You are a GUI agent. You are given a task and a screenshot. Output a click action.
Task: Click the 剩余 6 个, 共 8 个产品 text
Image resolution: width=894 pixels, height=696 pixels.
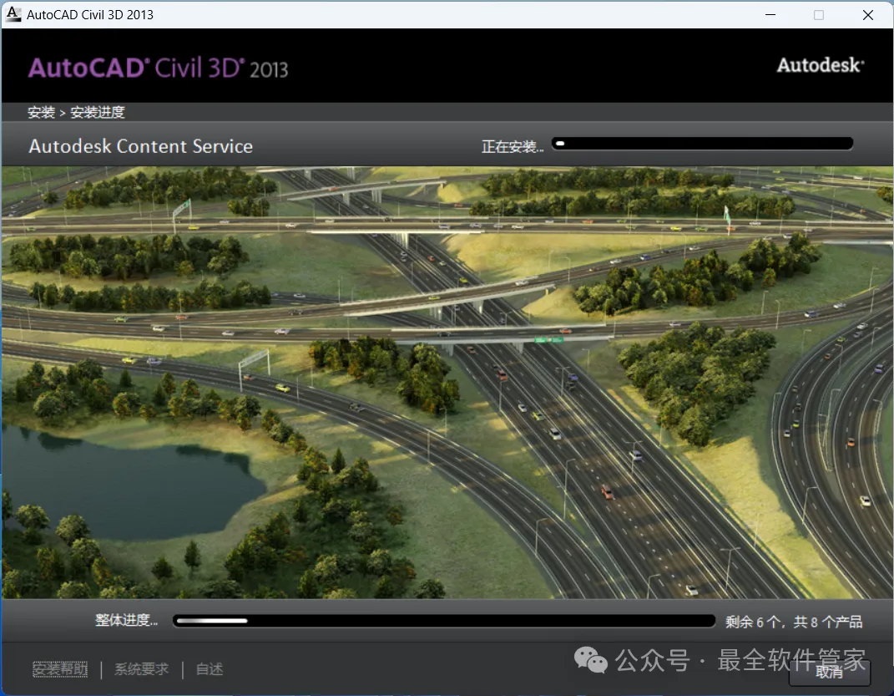pos(794,622)
